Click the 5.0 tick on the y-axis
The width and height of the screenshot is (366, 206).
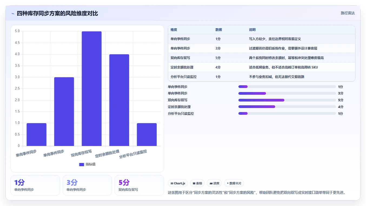pos(17,31)
